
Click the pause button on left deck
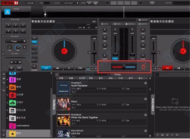(x=57, y=68)
